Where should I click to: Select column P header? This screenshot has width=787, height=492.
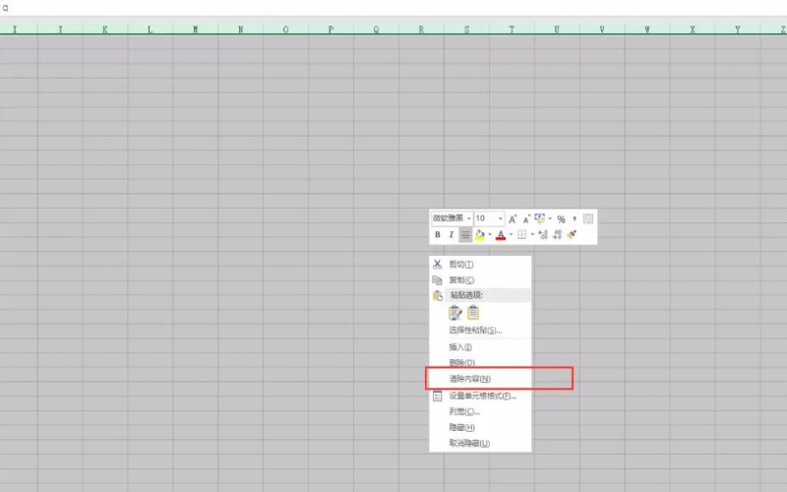[x=331, y=30]
